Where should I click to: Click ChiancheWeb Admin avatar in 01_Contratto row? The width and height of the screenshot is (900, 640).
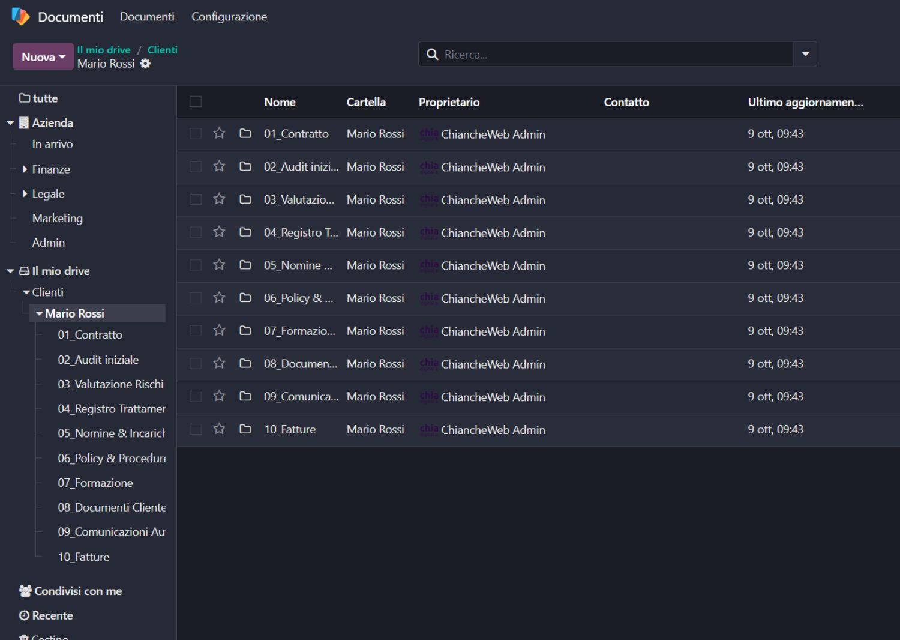point(428,134)
